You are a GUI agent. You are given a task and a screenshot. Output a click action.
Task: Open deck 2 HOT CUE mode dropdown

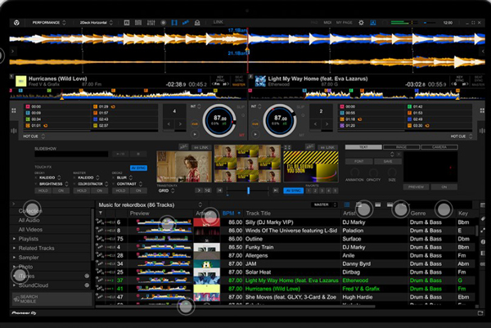point(462,136)
